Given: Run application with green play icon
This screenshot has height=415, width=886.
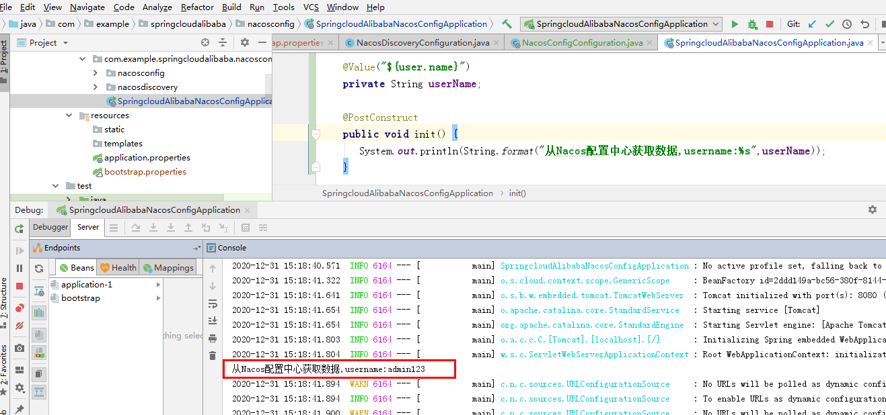Looking at the screenshot, I should coord(735,24).
